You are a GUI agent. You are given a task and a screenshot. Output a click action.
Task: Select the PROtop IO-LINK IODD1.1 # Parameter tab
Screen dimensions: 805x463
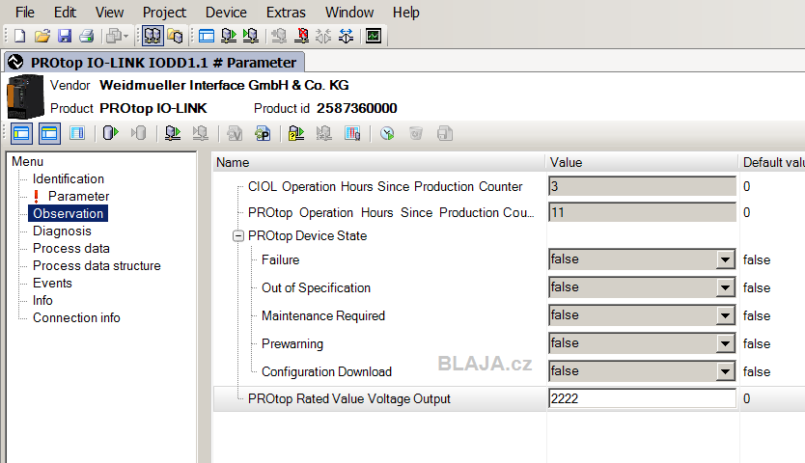click(154, 62)
